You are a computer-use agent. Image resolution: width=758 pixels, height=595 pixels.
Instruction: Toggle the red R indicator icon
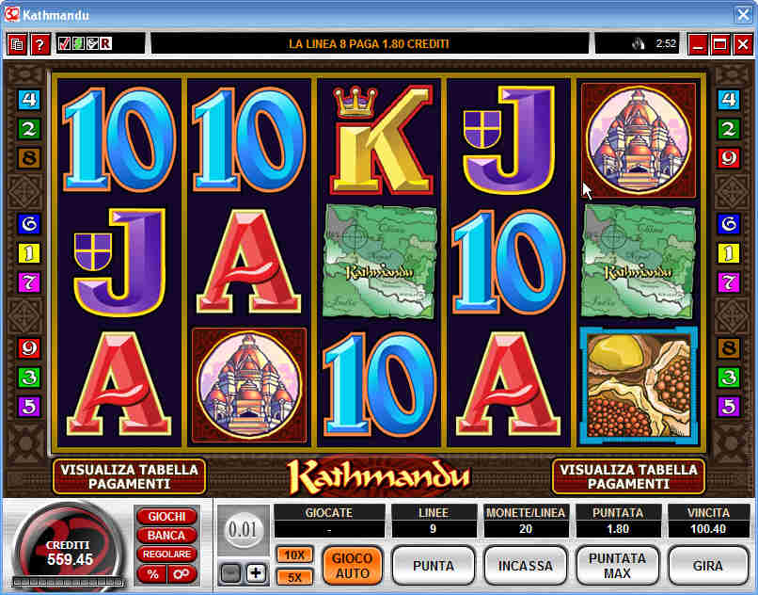[106, 44]
